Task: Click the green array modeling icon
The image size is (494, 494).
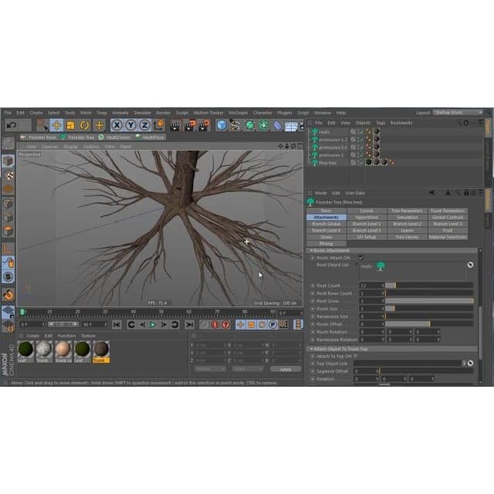Action: (263, 125)
